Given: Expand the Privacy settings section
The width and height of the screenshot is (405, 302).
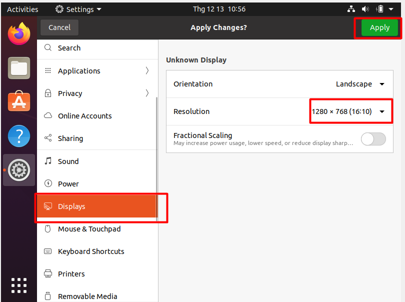Looking at the screenshot, I should (x=97, y=93).
